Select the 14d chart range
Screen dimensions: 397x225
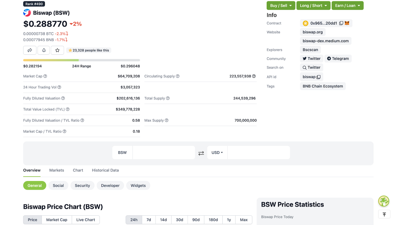click(163, 220)
